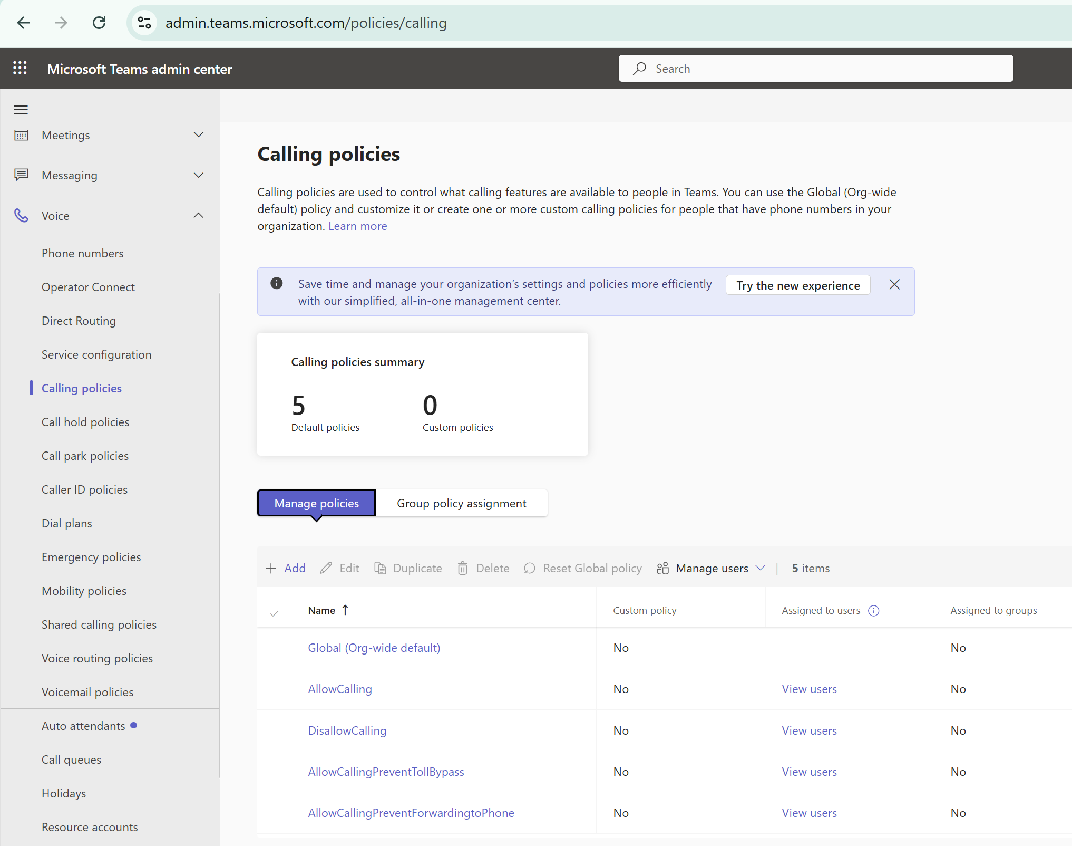Screen dimensions: 1072x846
Task: Select the Global (Org-wide default) row checkbox
Action: (274, 648)
